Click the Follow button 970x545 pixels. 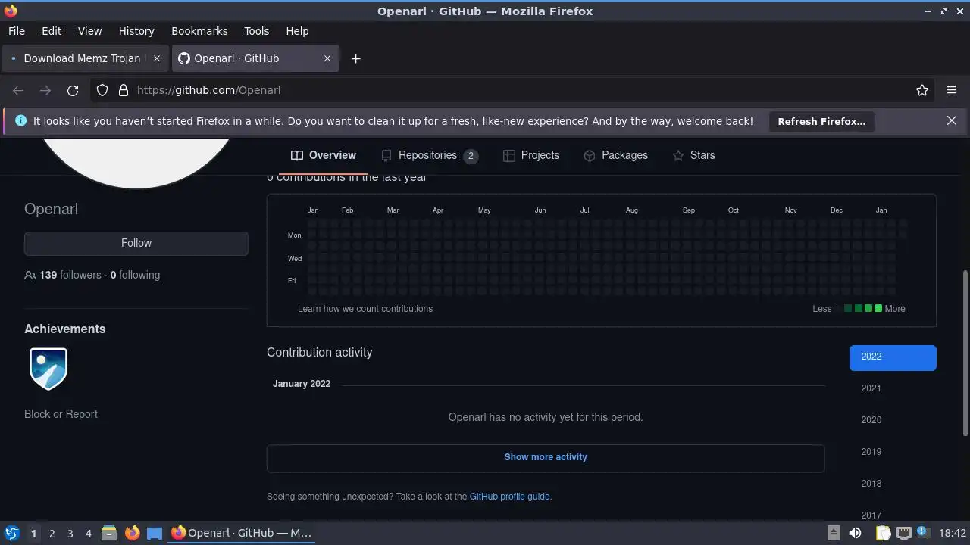click(x=136, y=243)
